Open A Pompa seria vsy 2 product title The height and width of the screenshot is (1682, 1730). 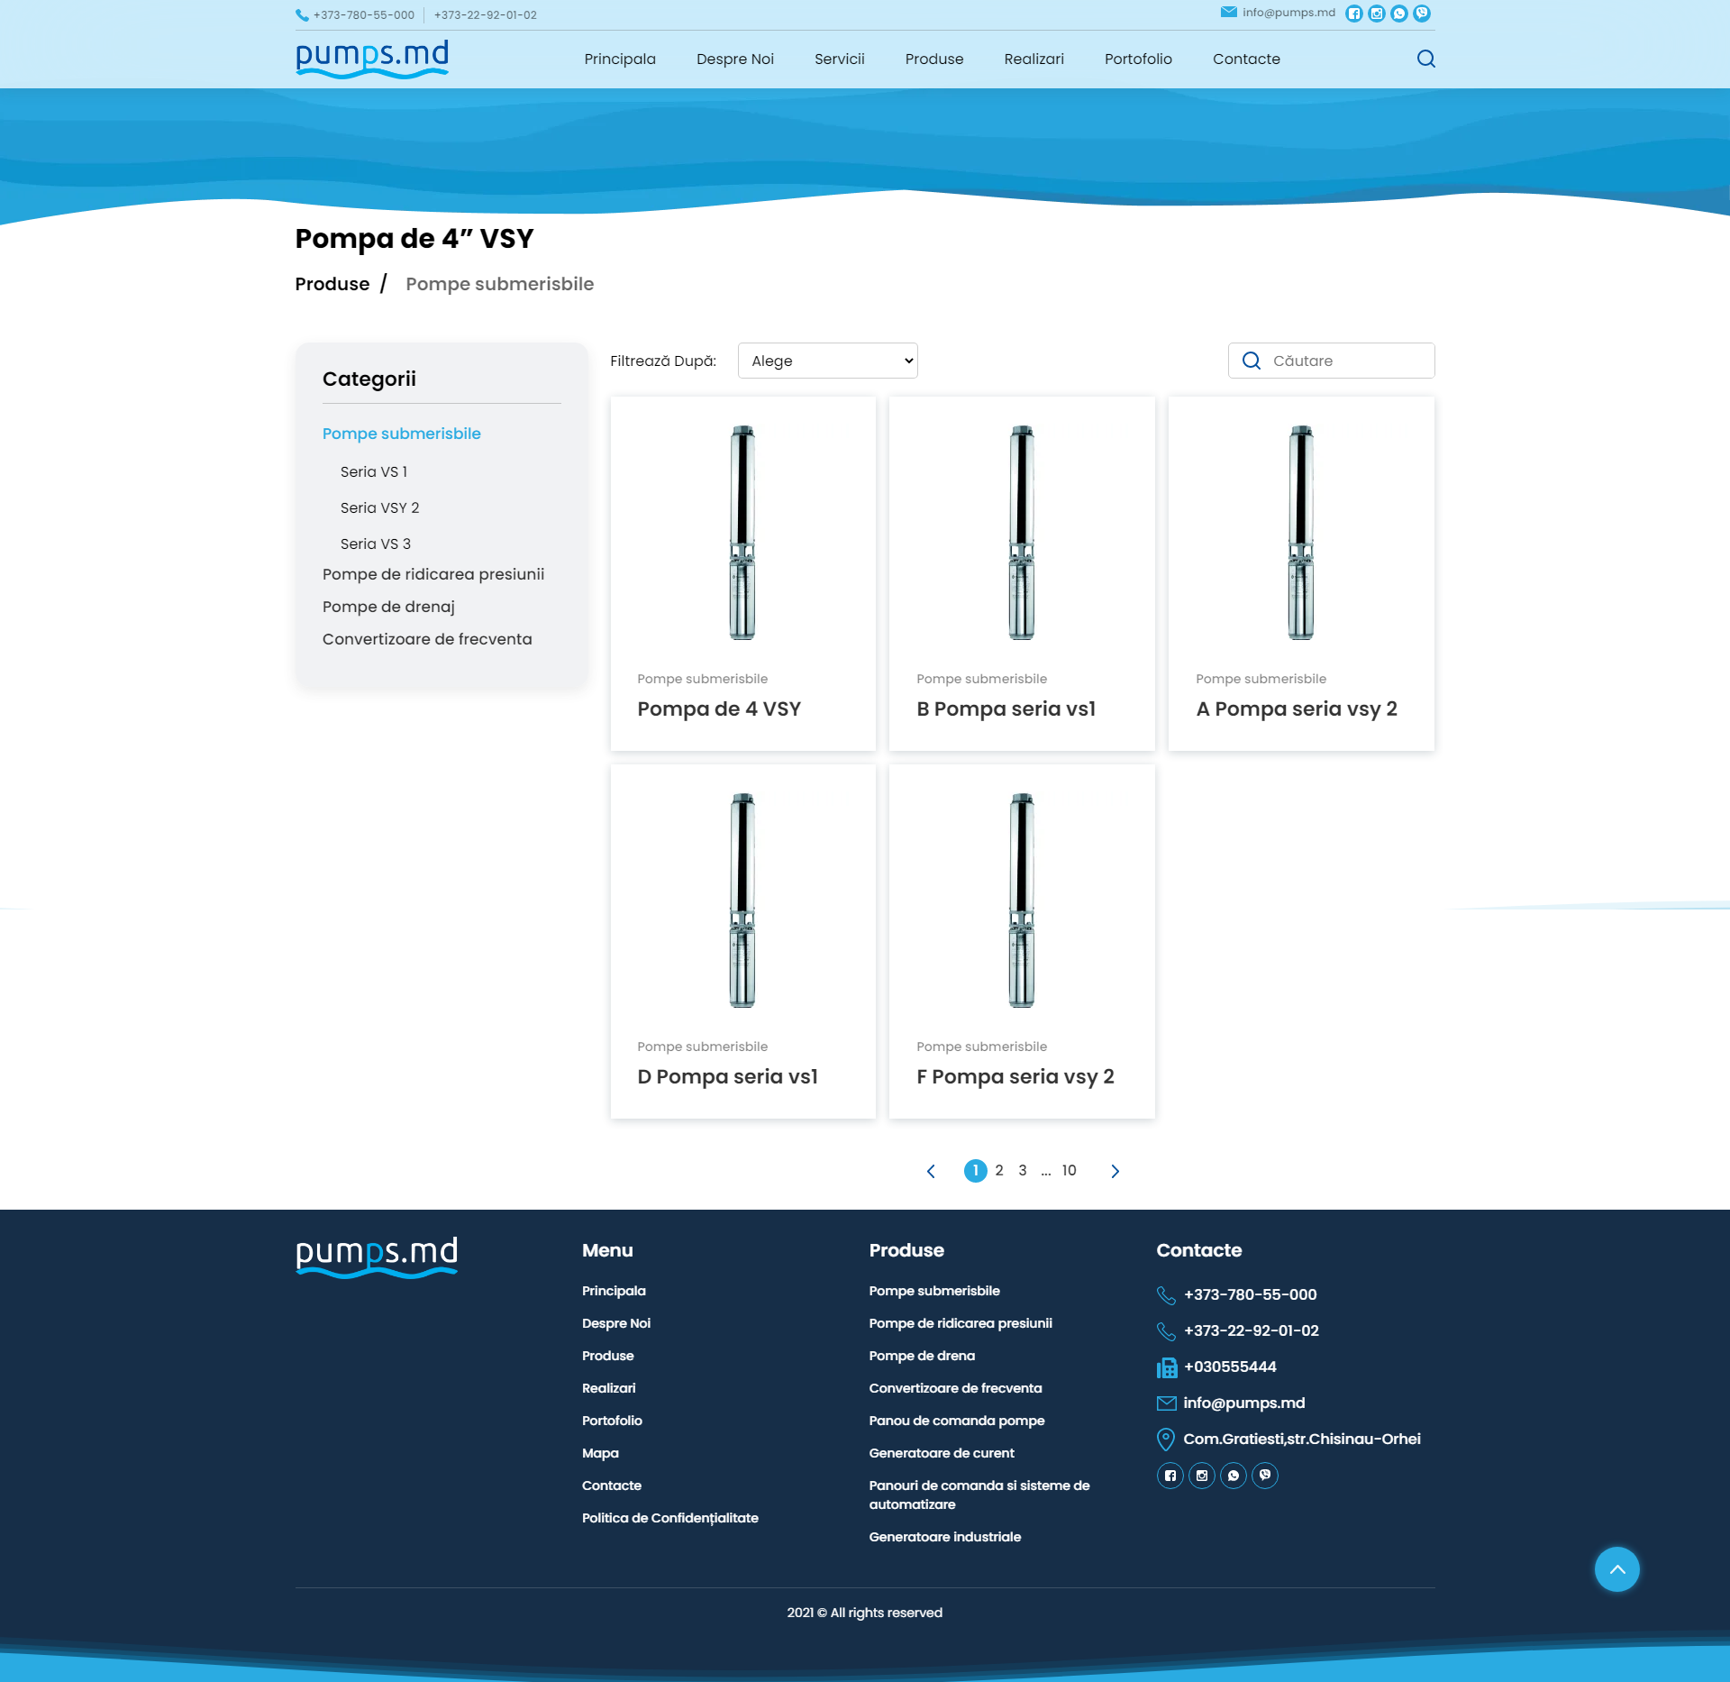(x=1297, y=709)
